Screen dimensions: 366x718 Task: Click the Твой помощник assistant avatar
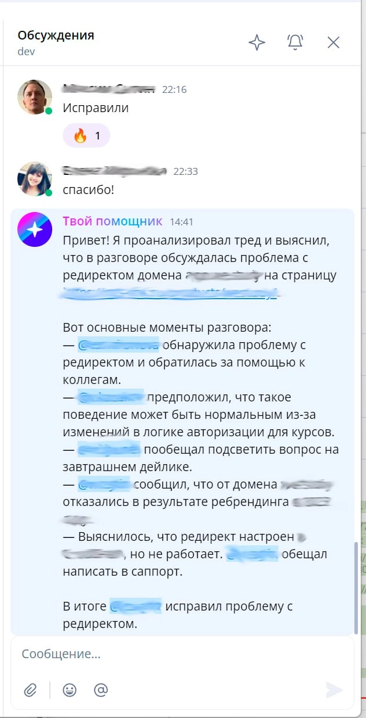35,229
